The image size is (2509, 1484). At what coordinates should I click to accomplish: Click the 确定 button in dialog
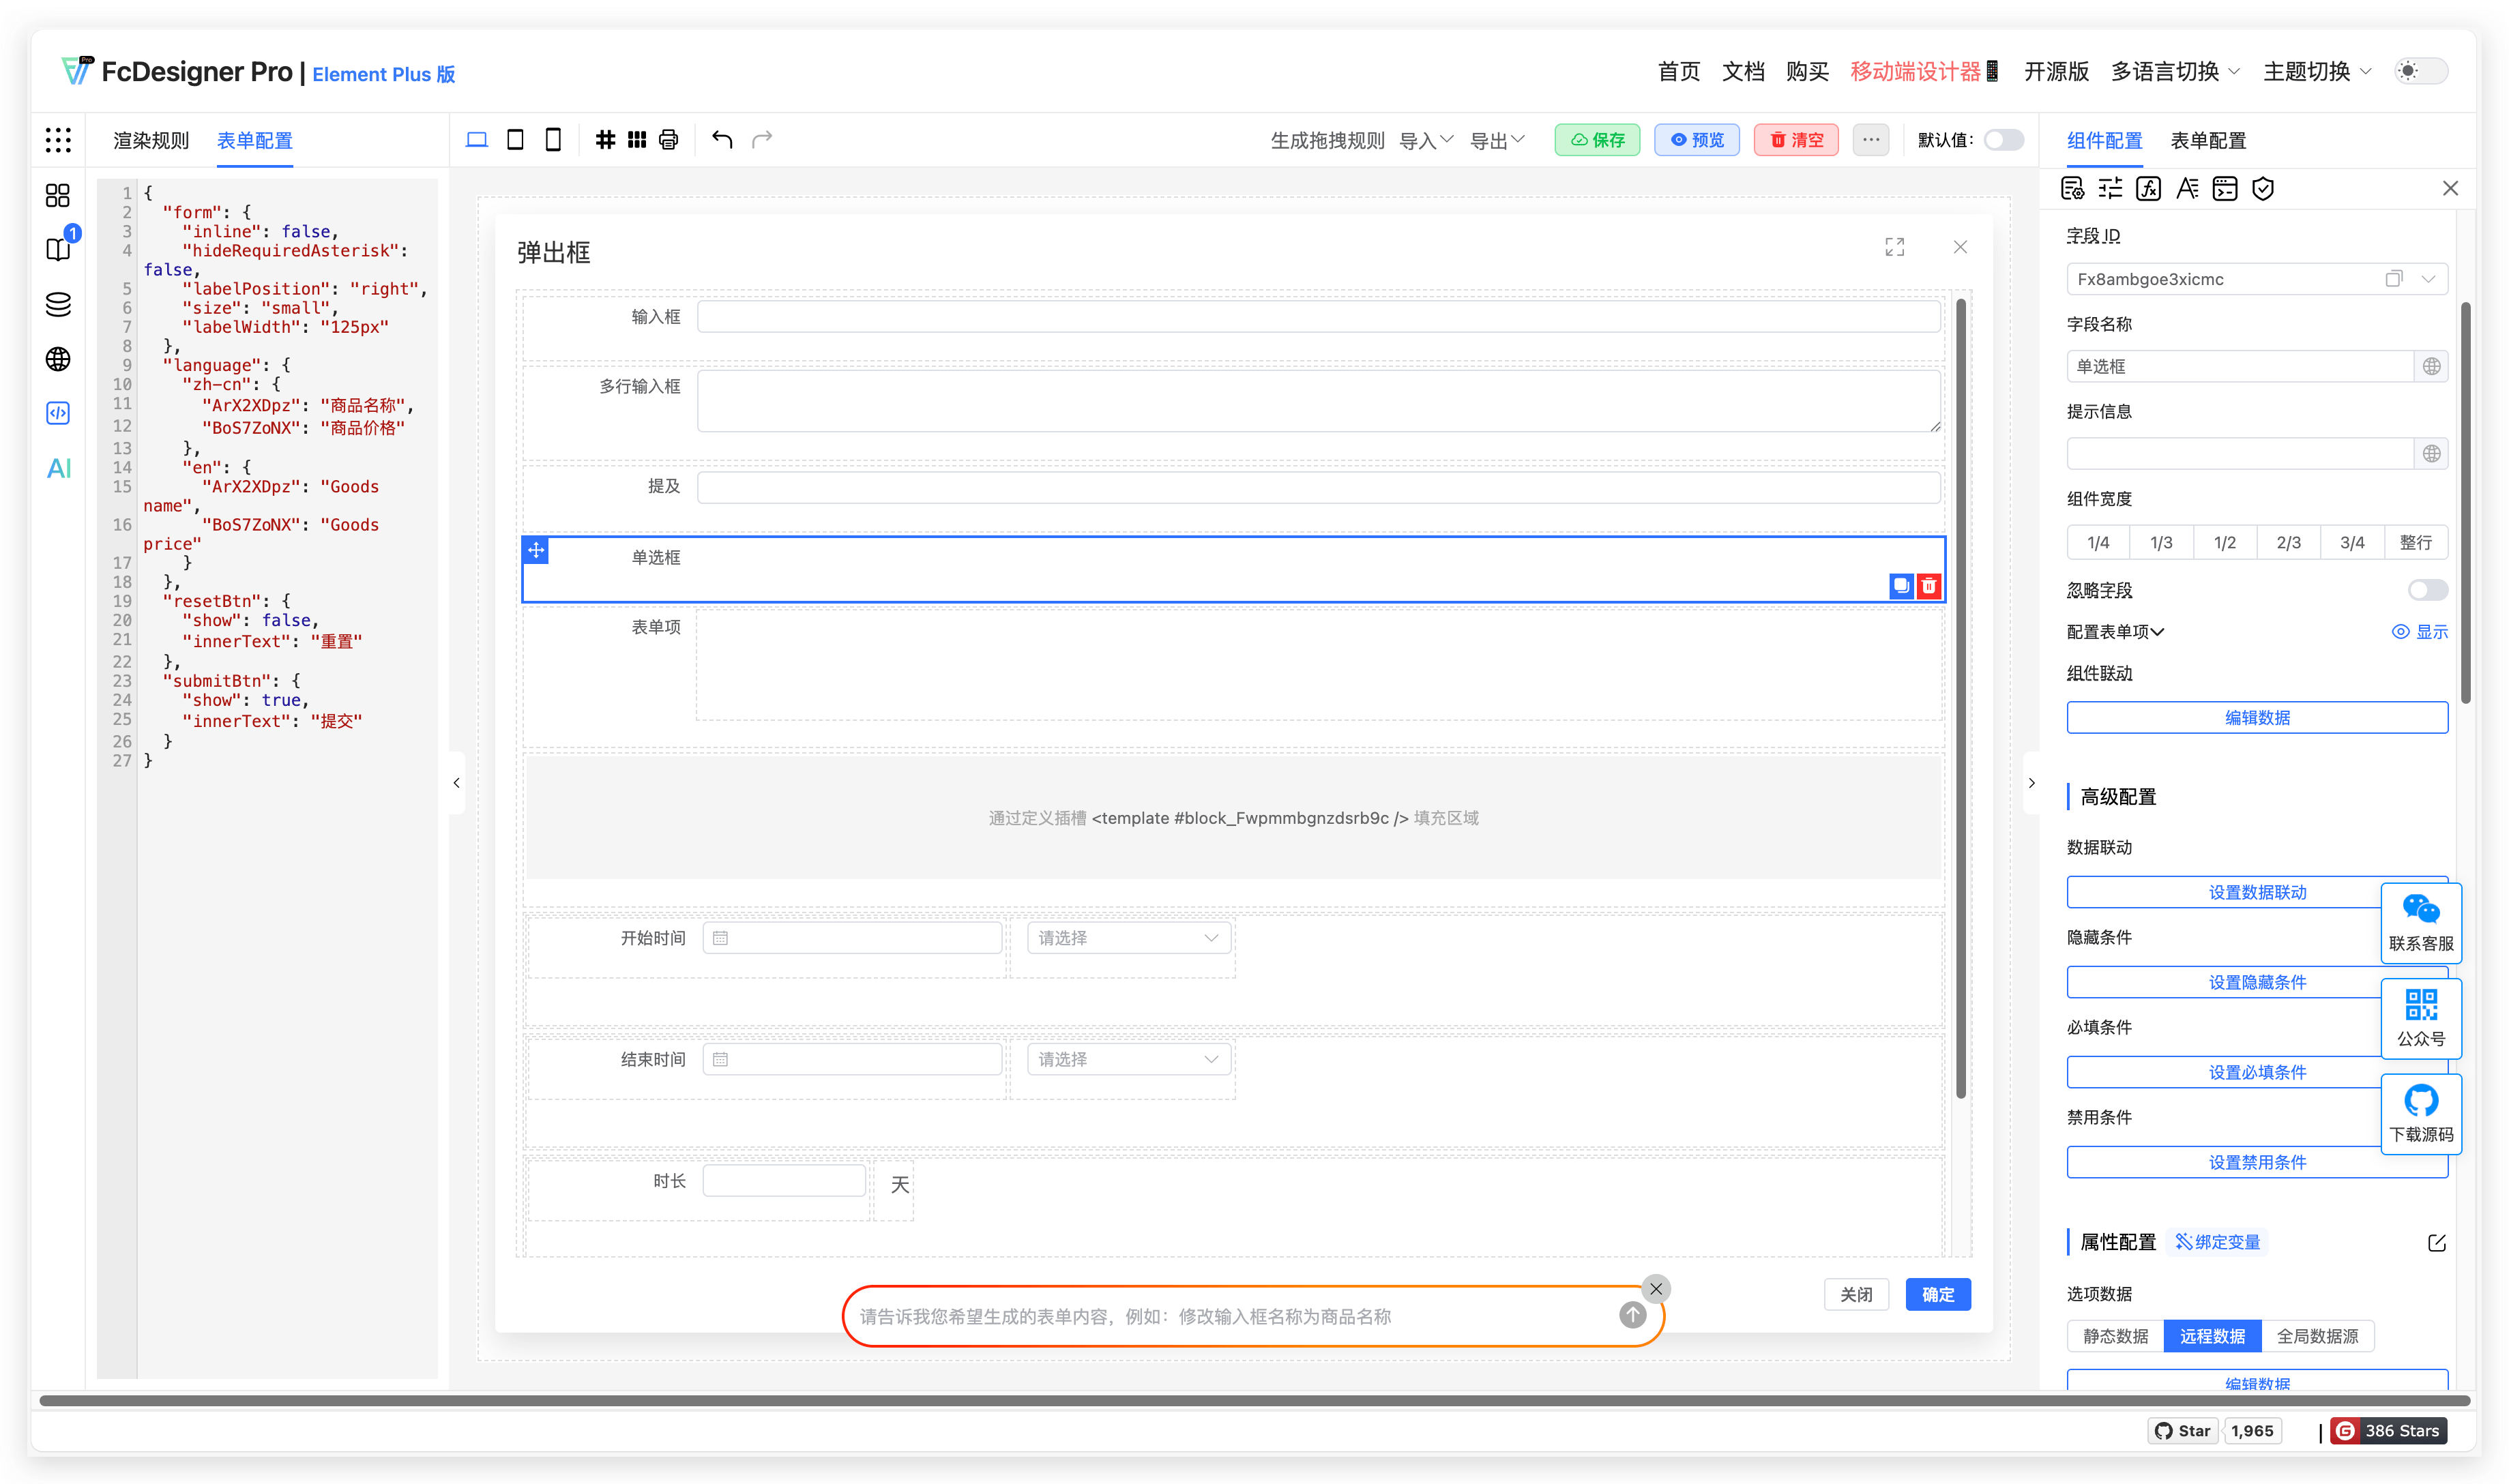click(x=1937, y=1294)
